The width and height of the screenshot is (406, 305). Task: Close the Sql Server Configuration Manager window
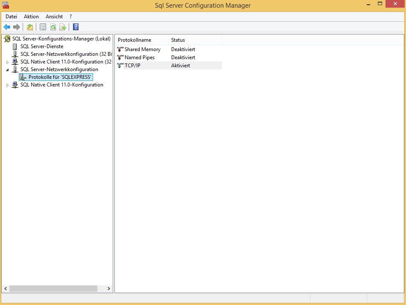pos(395,4)
